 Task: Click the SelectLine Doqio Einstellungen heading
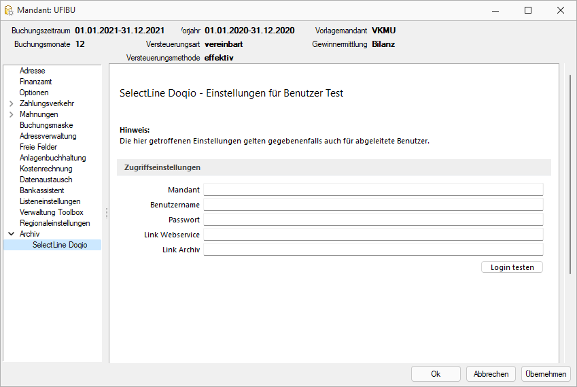(231, 93)
